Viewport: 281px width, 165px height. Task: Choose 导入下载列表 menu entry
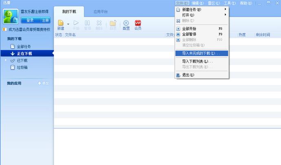202,62
